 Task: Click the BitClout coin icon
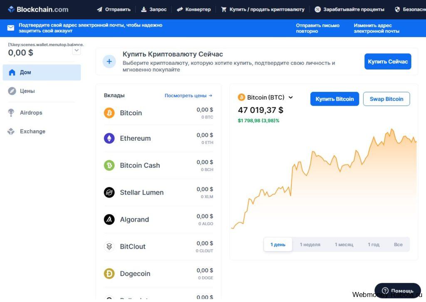pos(109,246)
